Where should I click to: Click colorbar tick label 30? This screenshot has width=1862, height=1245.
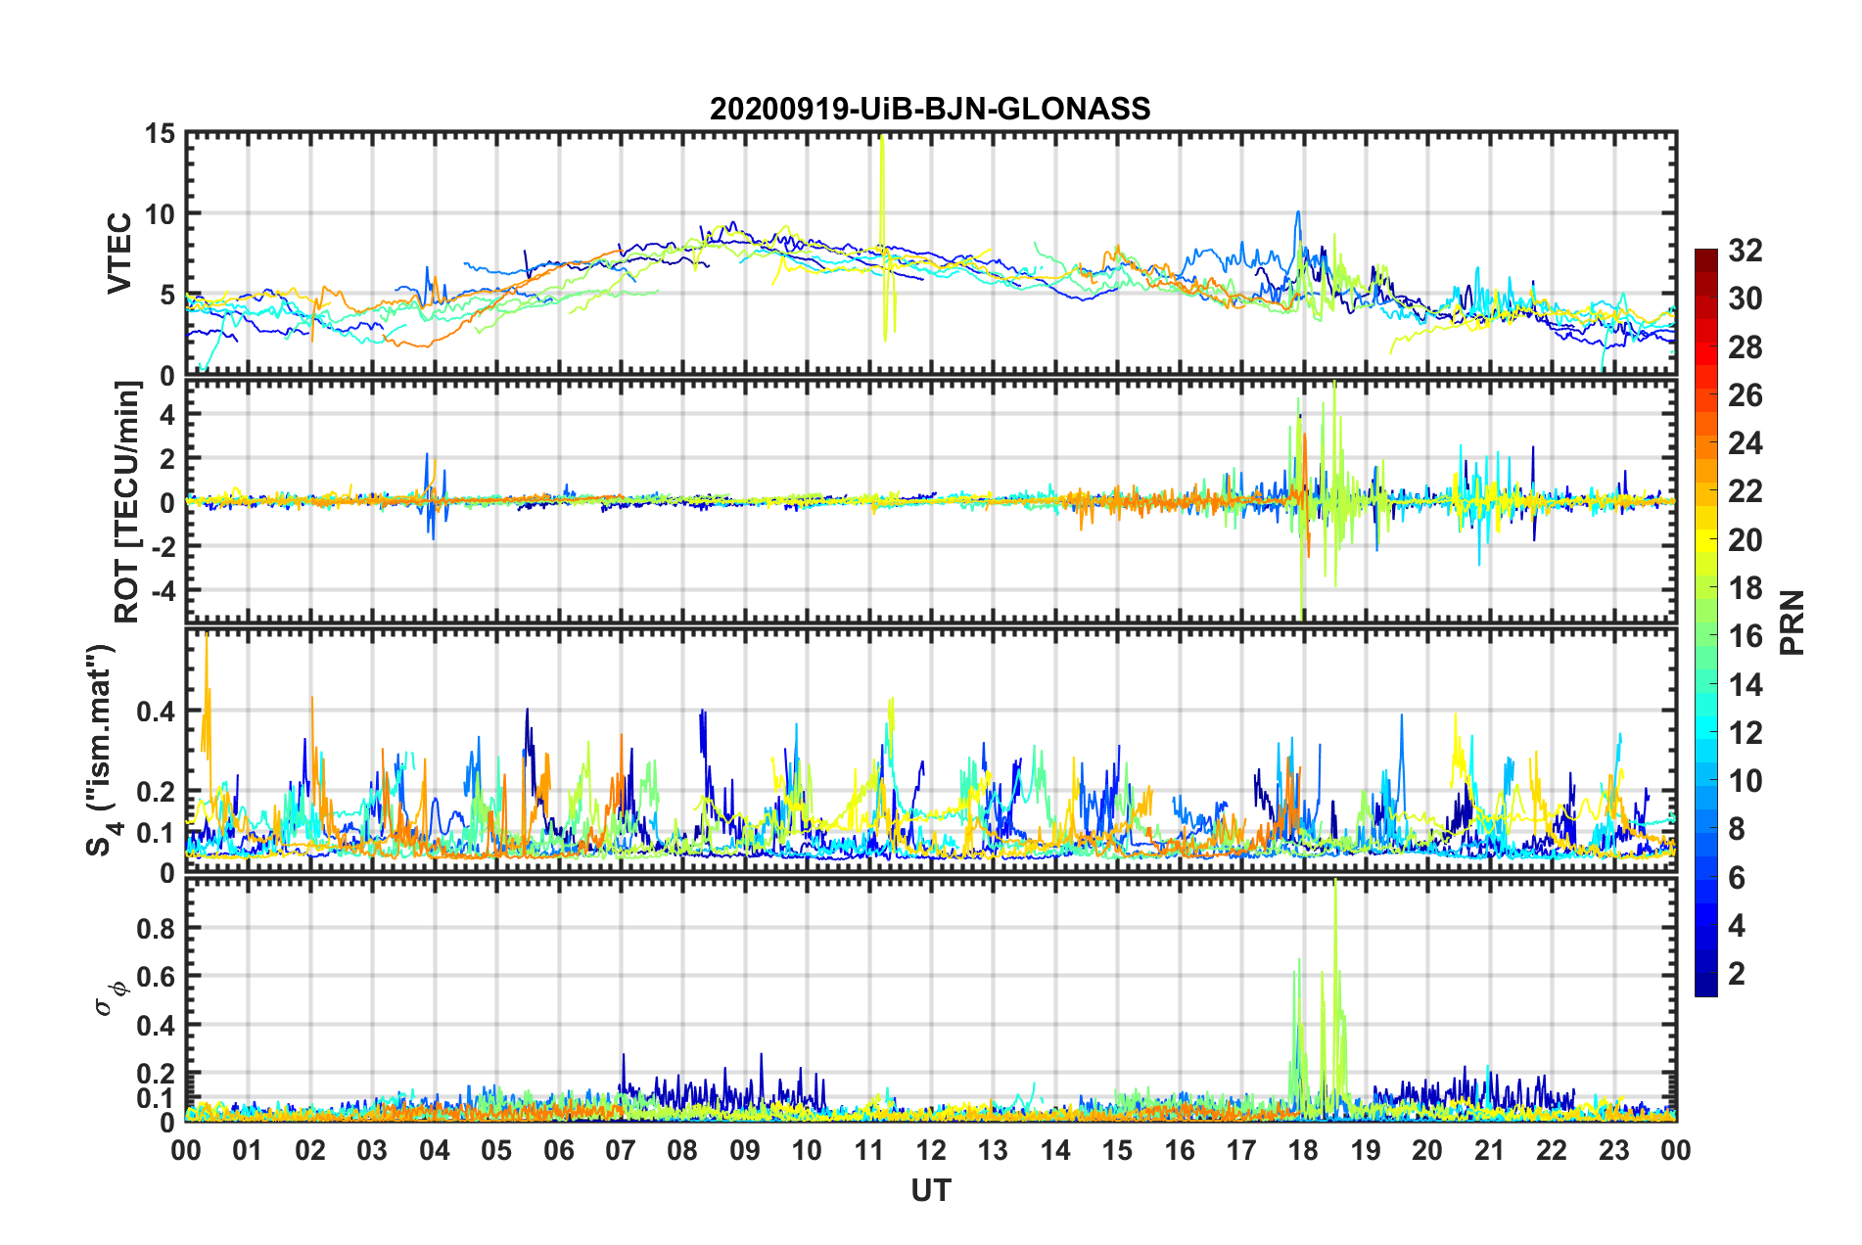(1746, 299)
